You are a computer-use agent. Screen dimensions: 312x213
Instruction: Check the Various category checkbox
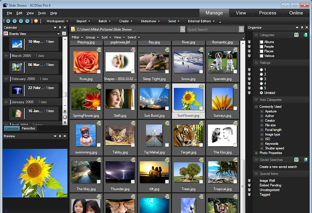[262, 56]
